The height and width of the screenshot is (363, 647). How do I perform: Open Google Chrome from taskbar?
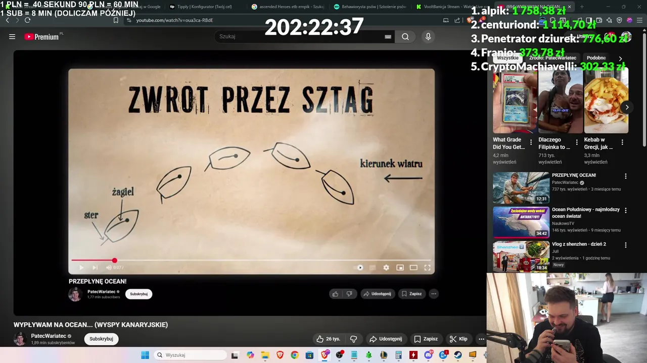coord(295,355)
